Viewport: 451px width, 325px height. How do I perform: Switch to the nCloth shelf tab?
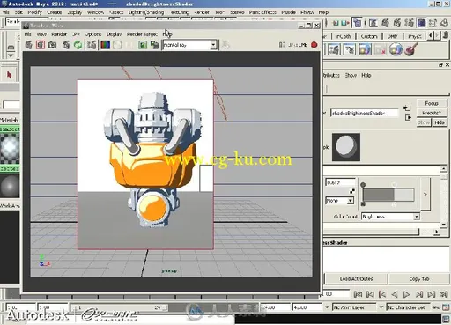(344, 36)
